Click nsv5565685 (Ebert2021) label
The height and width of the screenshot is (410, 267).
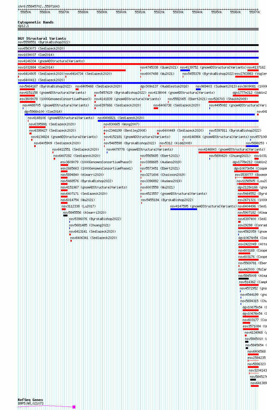click(x=160, y=156)
